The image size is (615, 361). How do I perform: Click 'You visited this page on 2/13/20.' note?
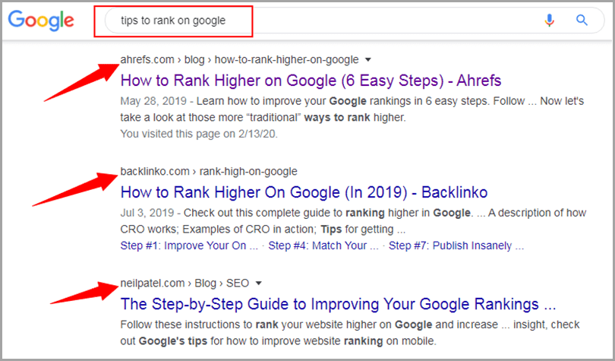199,134
